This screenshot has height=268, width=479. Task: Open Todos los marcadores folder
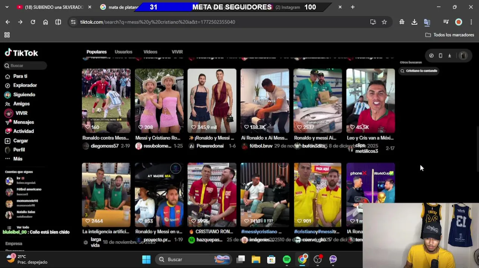(450, 35)
